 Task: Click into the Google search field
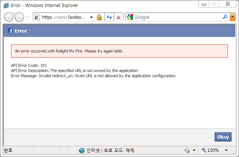tap(177, 17)
